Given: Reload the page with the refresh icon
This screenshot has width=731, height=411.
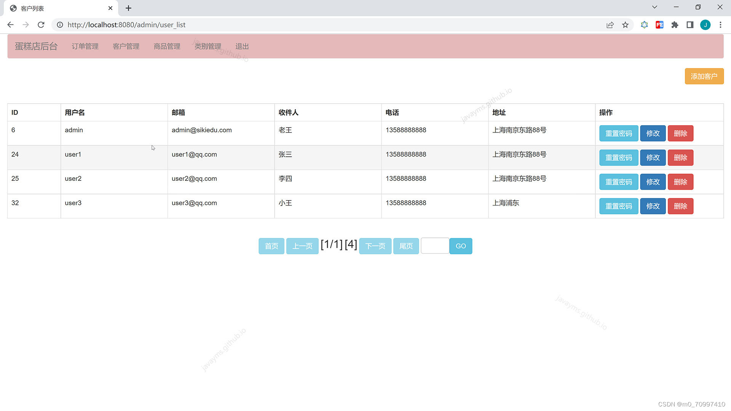Looking at the screenshot, I should coord(41,25).
